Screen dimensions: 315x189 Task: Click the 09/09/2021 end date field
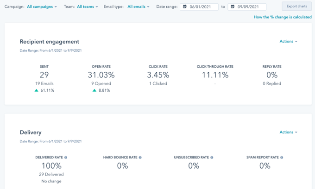(x=247, y=7)
